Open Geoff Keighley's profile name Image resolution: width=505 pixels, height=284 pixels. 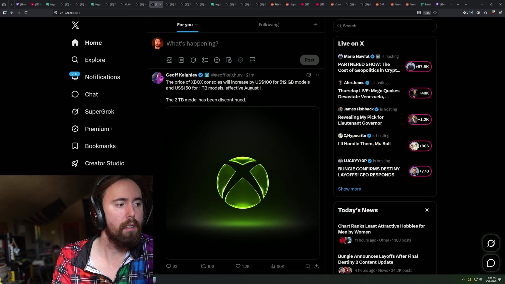pos(181,75)
